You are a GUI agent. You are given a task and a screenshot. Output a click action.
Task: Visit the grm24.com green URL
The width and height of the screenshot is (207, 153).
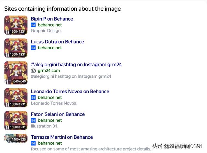point(49,71)
